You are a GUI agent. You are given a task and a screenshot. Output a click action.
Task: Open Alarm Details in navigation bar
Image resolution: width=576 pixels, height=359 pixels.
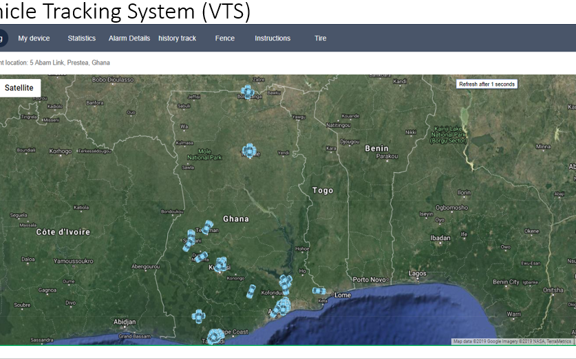129,38
